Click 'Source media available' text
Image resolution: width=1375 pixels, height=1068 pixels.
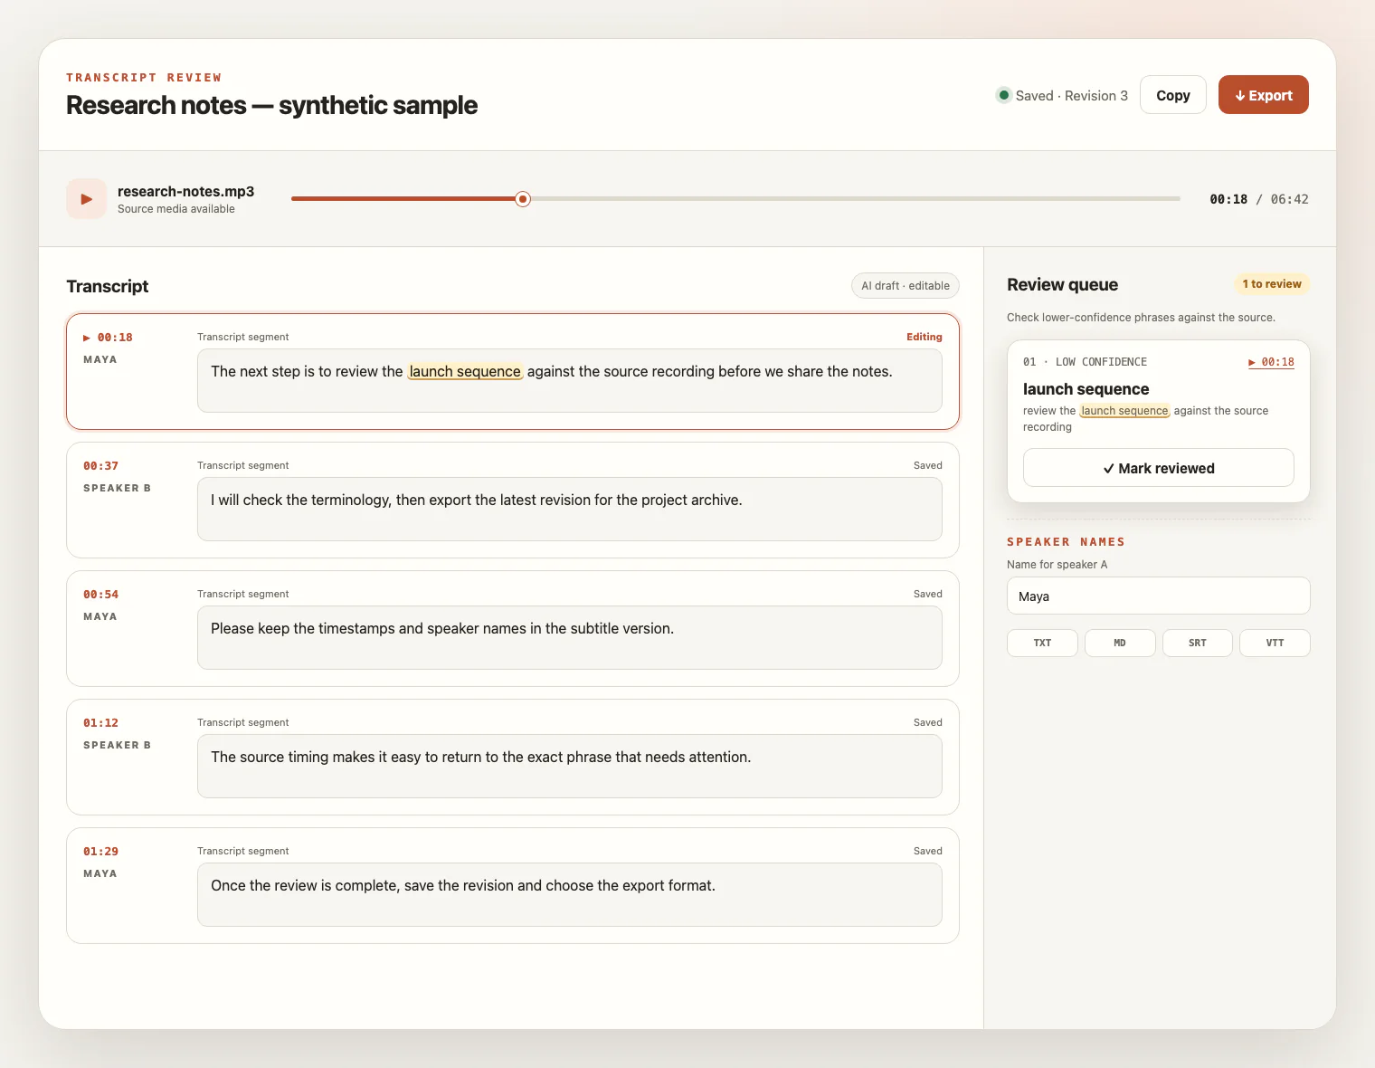pyautogui.click(x=176, y=209)
